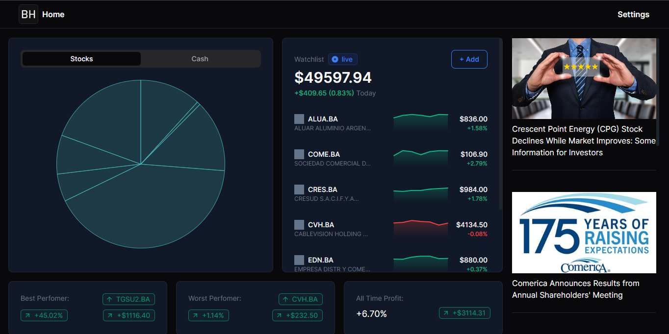Open the ALUA.BA ticker name

(x=323, y=119)
